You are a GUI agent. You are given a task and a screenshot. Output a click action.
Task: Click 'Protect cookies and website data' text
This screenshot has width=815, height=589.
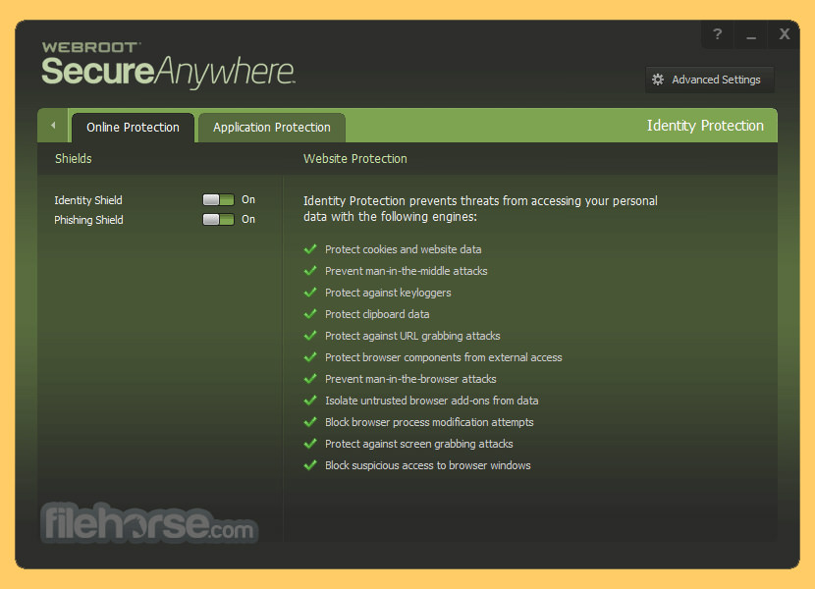403,249
